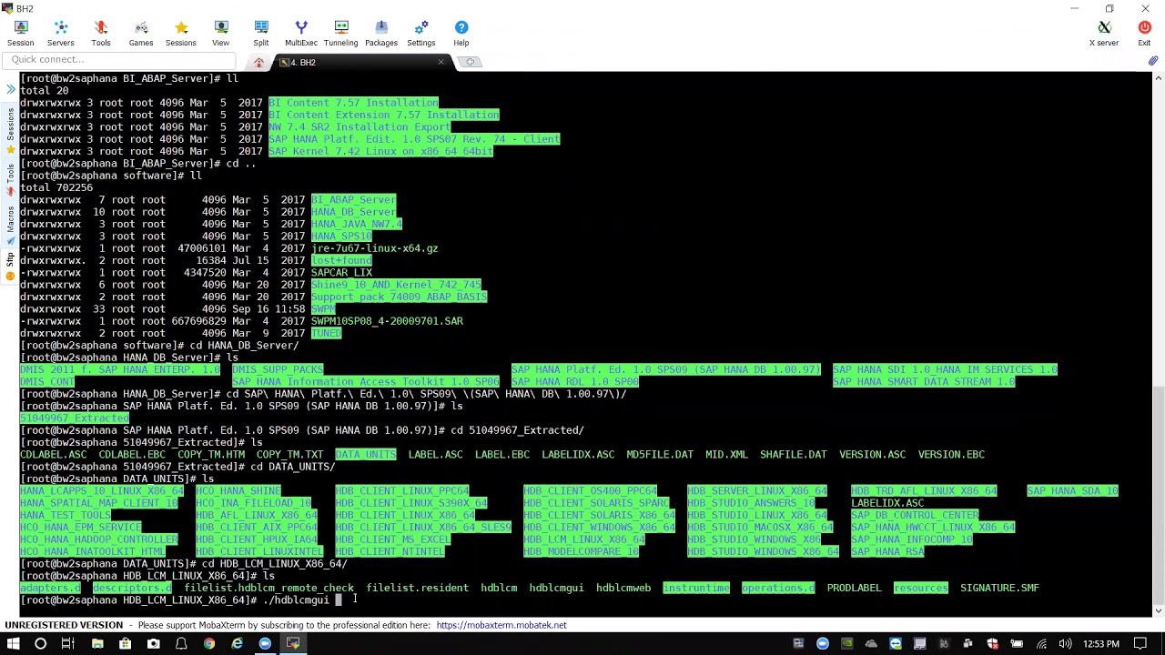Open the Session toolbar button
This screenshot has width=1165, height=655.
(20, 34)
